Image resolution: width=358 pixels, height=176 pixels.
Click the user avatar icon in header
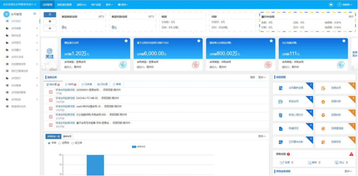coord(340,4)
